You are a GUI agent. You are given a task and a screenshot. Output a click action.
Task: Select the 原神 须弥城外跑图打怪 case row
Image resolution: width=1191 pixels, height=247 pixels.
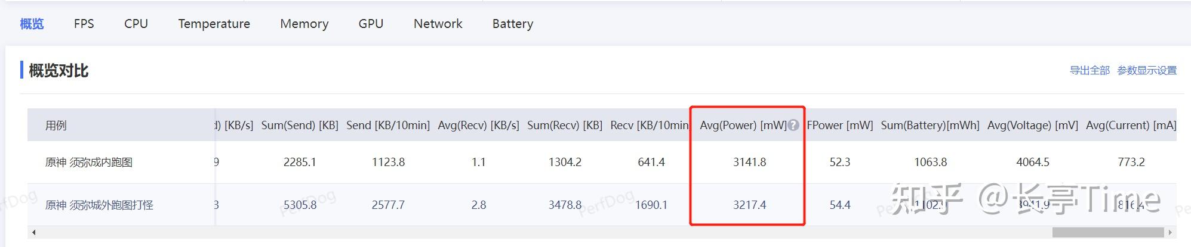click(x=99, y=205)
